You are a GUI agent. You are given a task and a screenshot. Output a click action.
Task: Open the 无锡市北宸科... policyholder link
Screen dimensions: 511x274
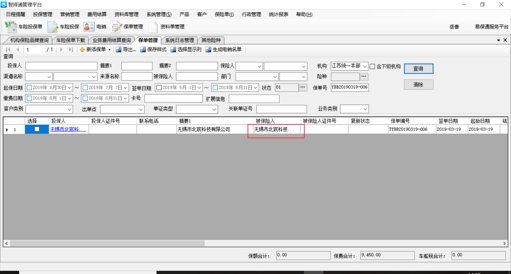[x=68, y=129]
